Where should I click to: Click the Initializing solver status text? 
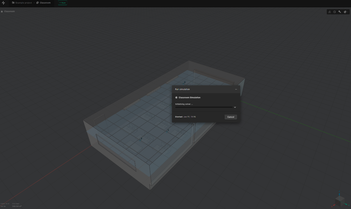[184, 104]
